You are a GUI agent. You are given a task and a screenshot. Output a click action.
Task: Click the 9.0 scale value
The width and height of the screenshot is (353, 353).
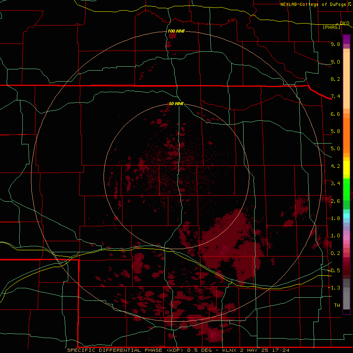pyautogui.click(x=335, y=62)
